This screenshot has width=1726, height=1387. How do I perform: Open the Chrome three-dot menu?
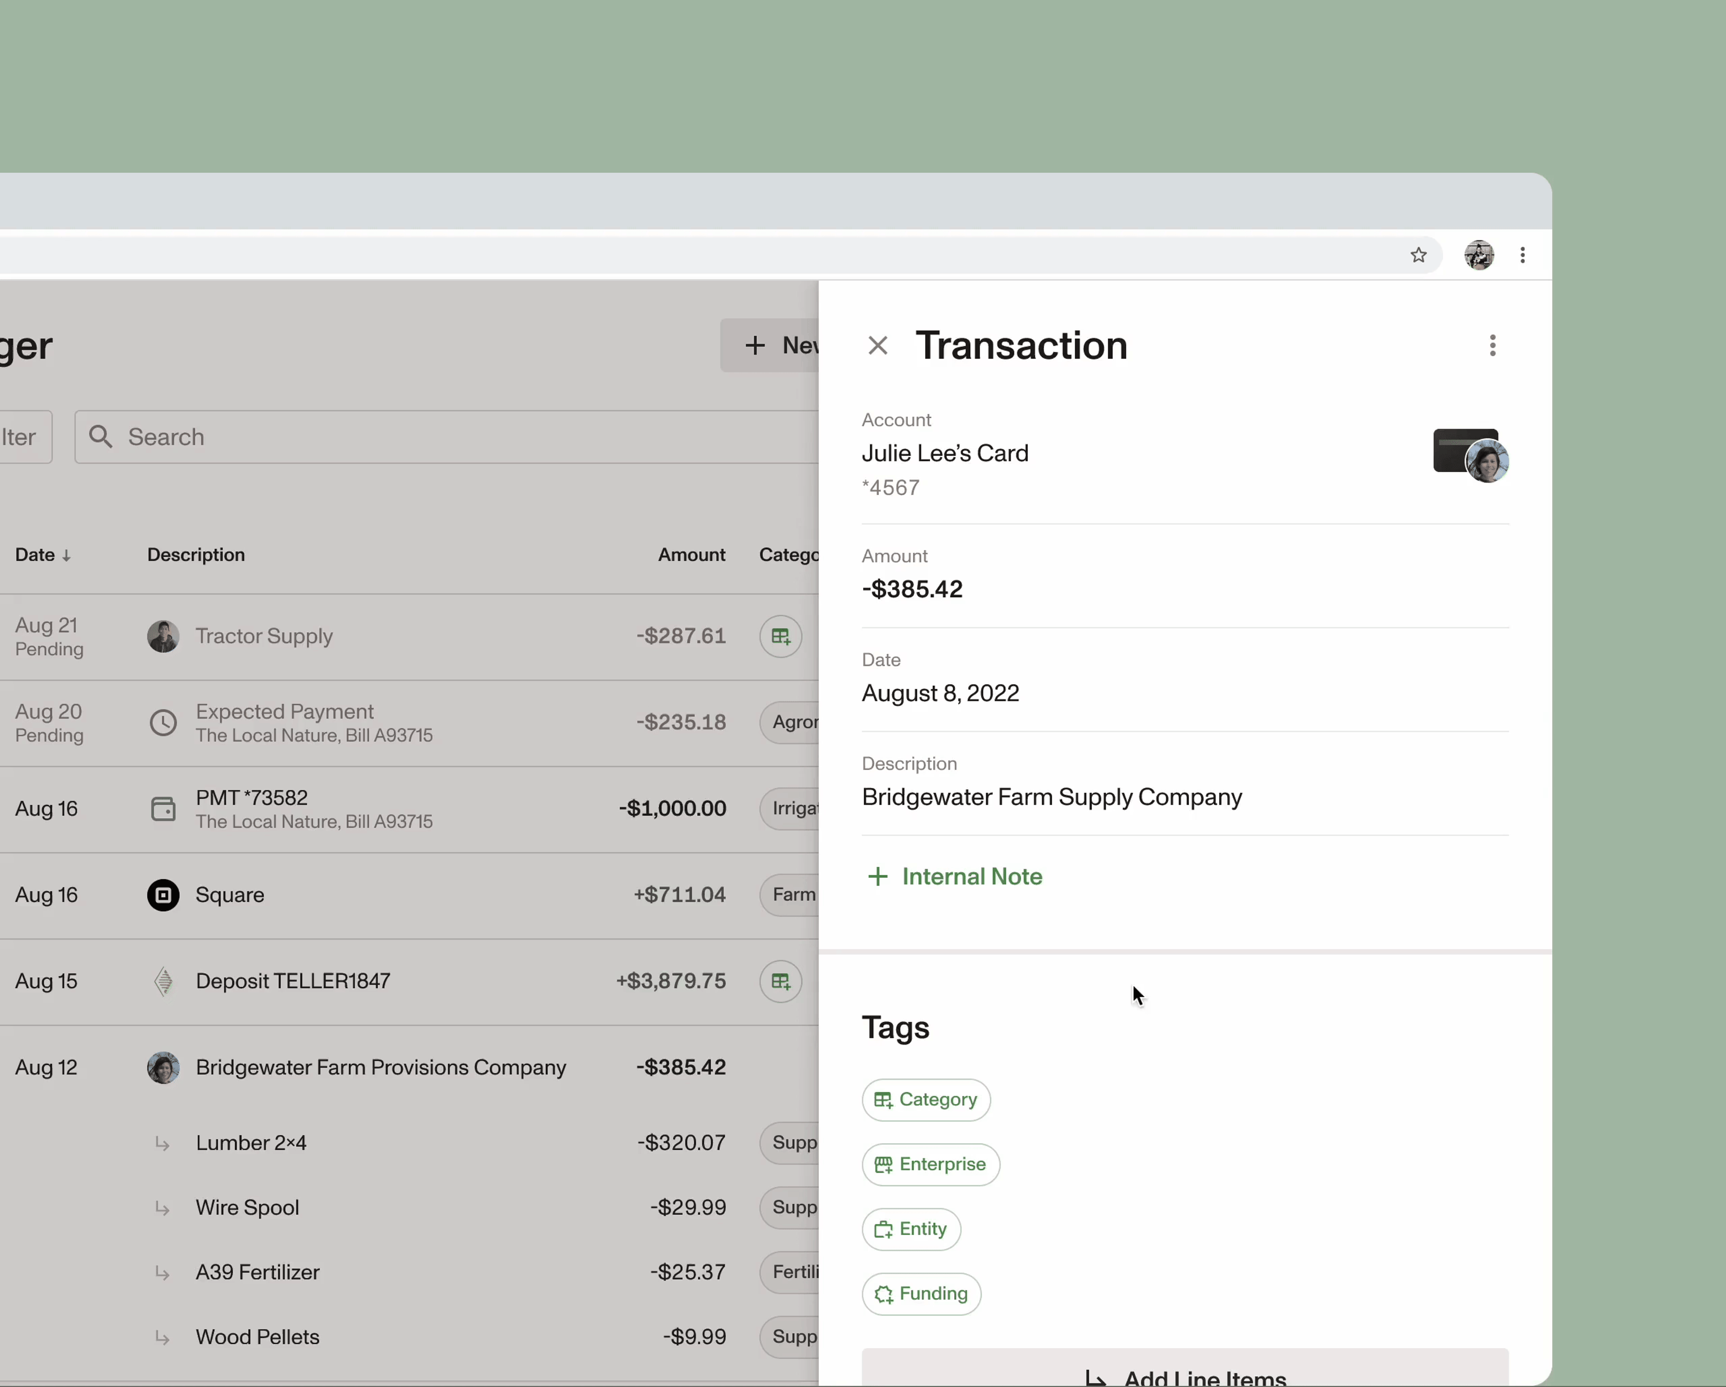[x=1523, y=255]
